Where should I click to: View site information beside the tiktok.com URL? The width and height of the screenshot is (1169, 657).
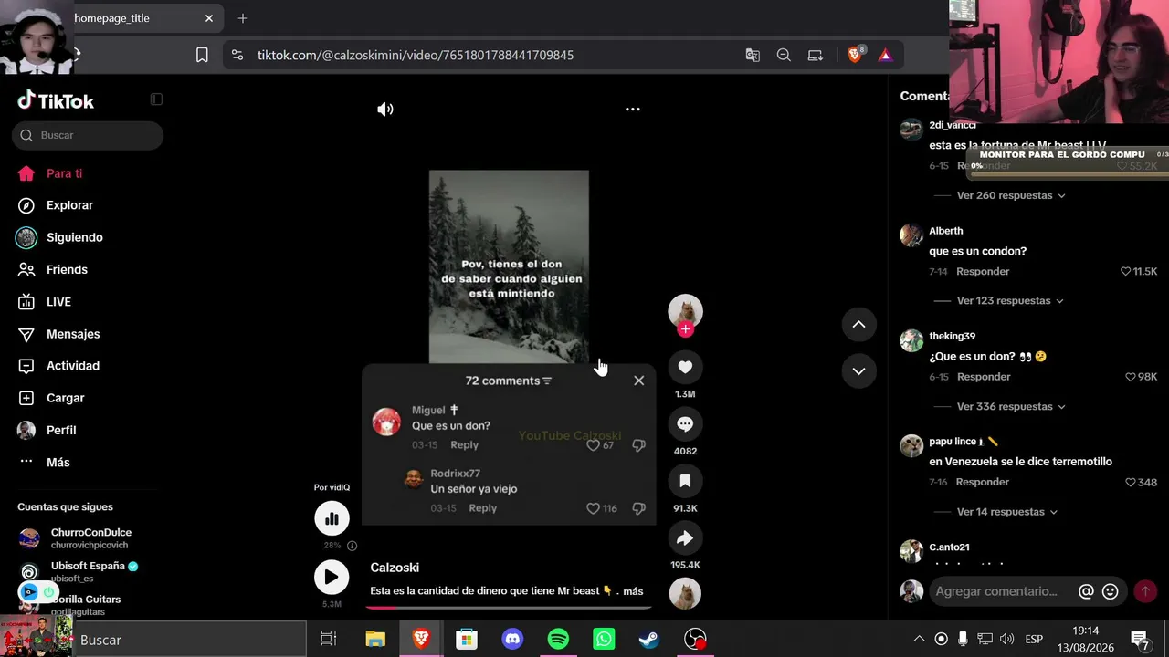click(x=237, y=55)
